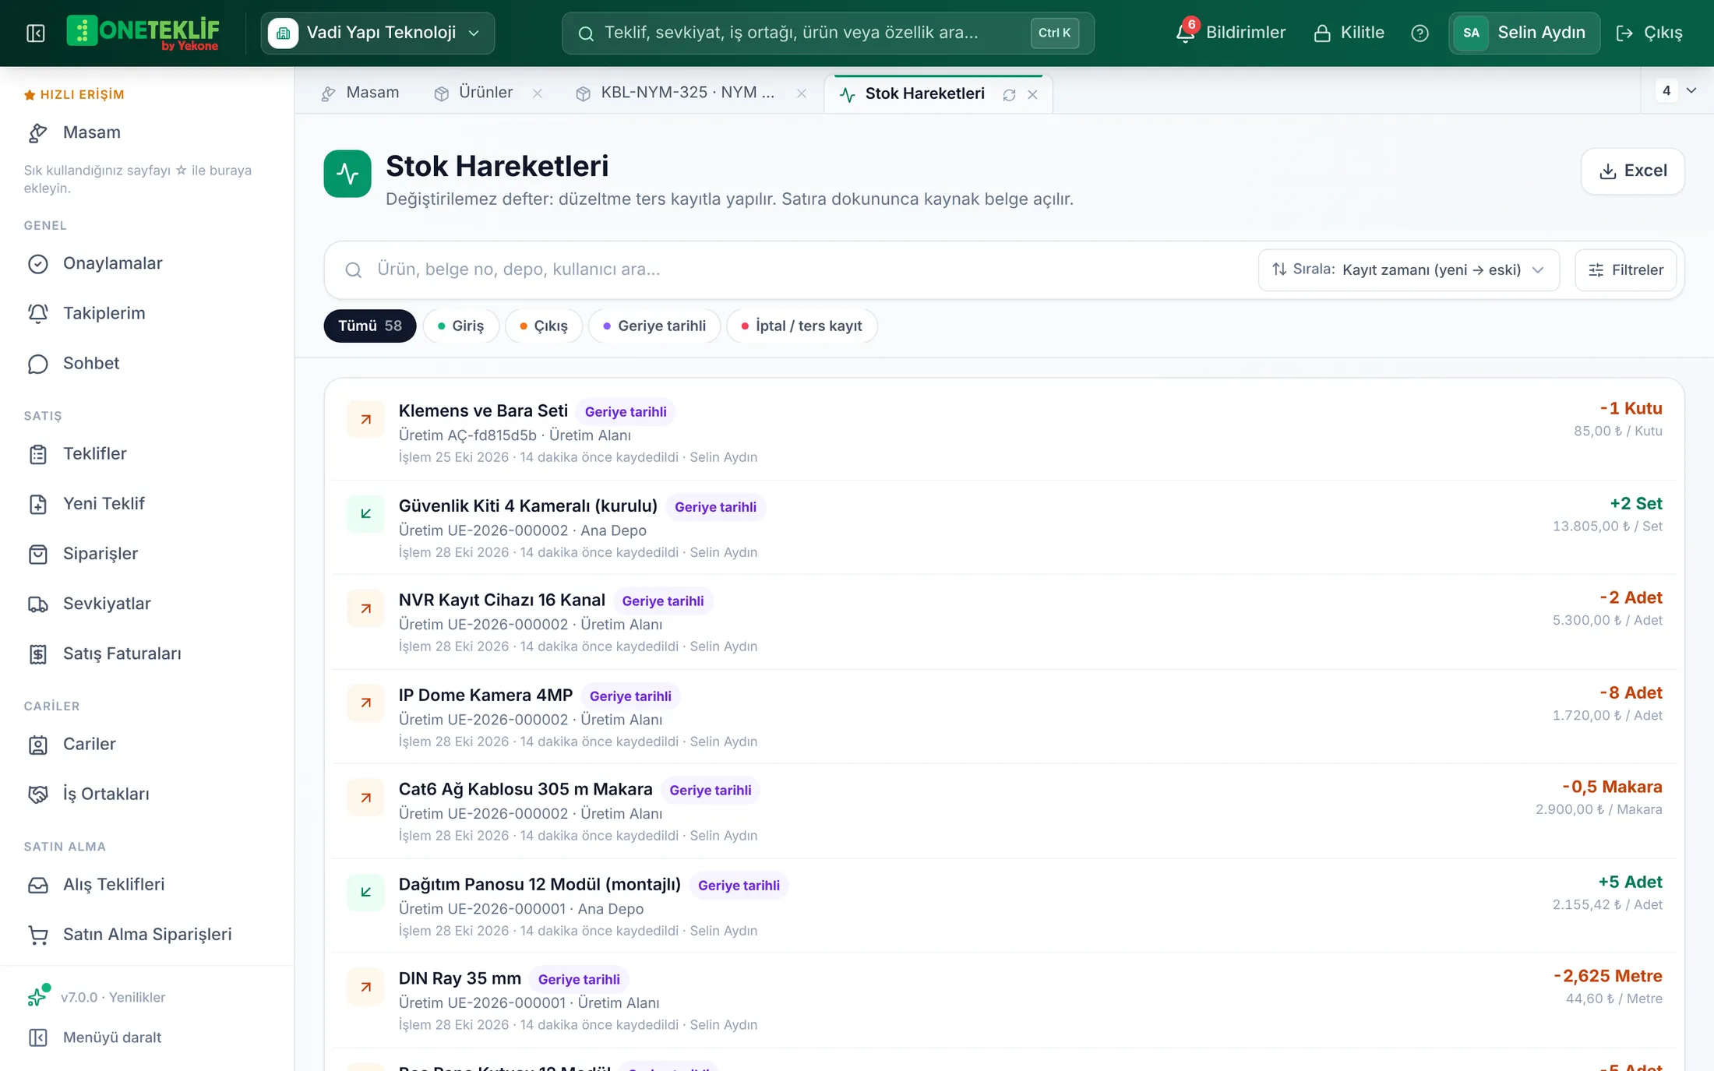The image size is (1714, 1071).
Task: Open İş Ortakları in sidebar
Action: (147, 794)
